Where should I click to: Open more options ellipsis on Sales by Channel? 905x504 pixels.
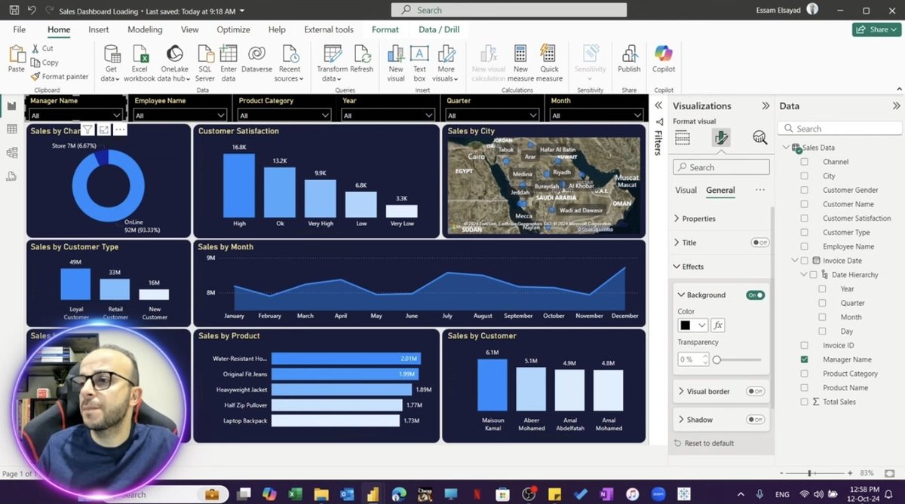click(x=120, y=130)
